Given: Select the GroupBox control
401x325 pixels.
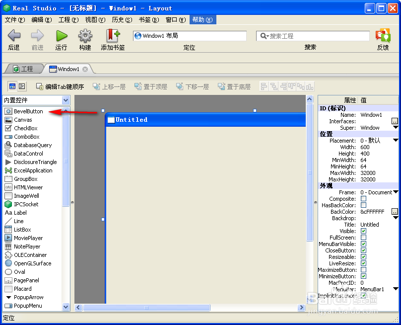Looking at the screenshot, I should coord(26,179).
